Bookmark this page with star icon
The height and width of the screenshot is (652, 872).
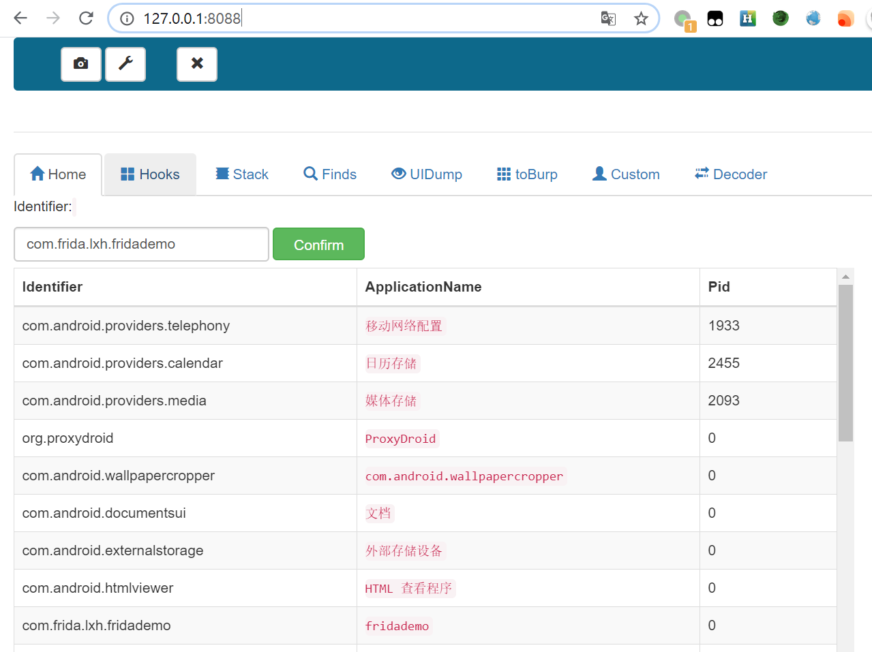click(x=641, y=18)
